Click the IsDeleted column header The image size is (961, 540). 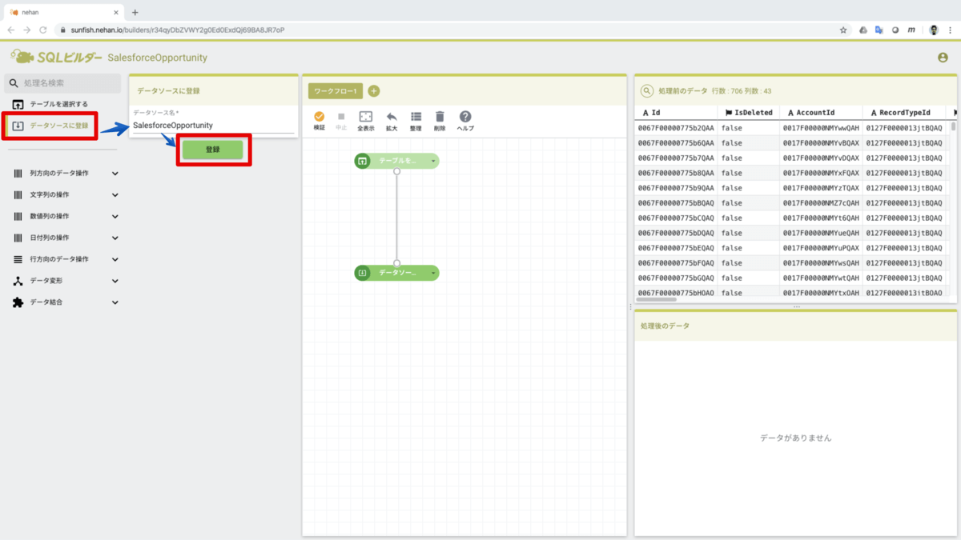tap(748, 113)
